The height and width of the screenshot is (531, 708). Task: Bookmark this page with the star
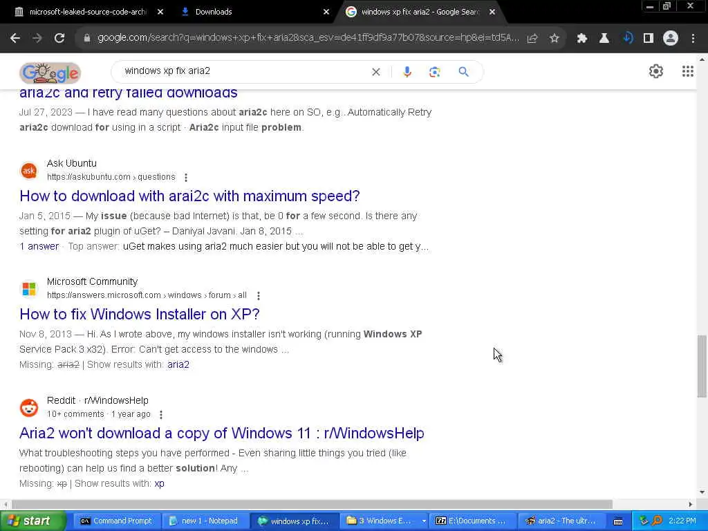[554, 39]
